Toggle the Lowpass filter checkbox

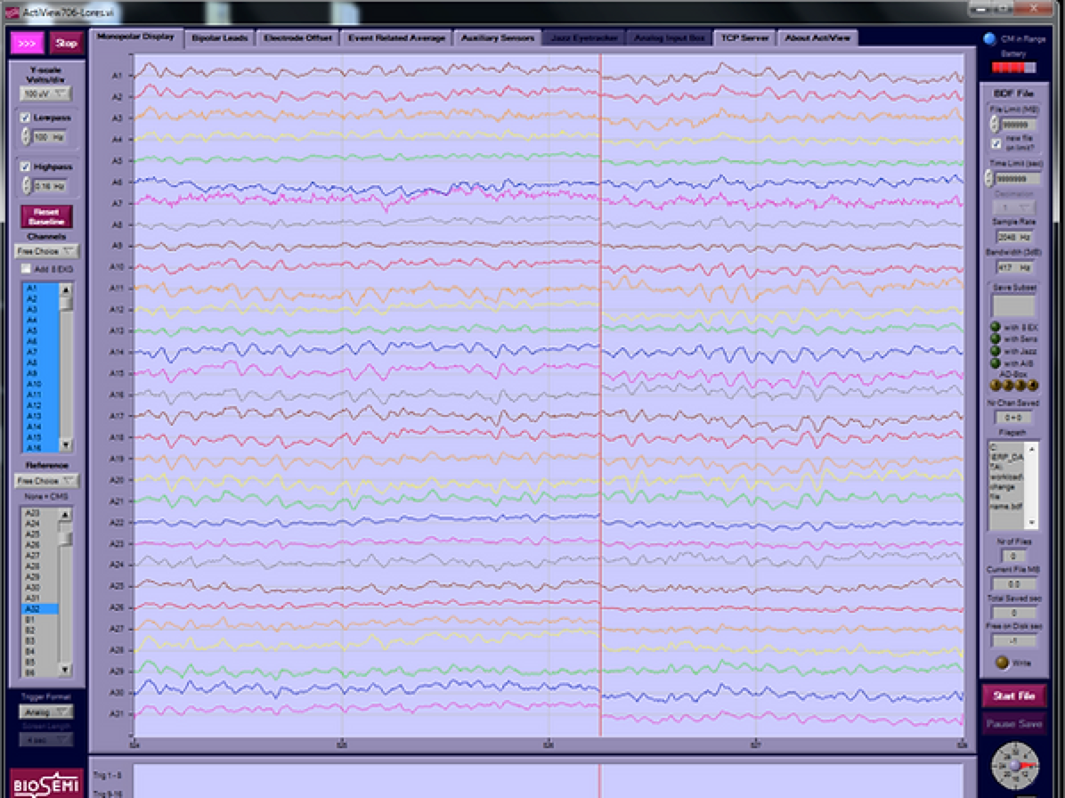pos(26,118)
